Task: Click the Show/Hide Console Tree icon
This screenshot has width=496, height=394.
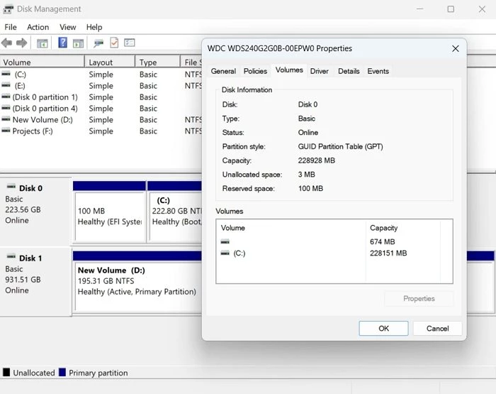Action: (43, 43)
